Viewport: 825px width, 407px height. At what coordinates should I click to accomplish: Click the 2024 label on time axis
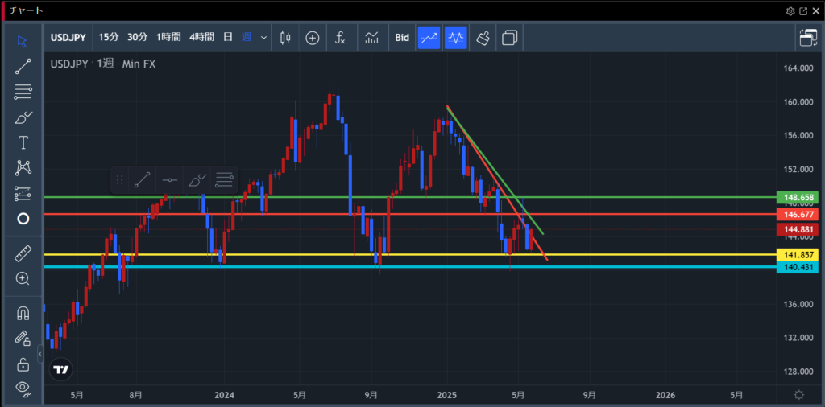[224, 395]
